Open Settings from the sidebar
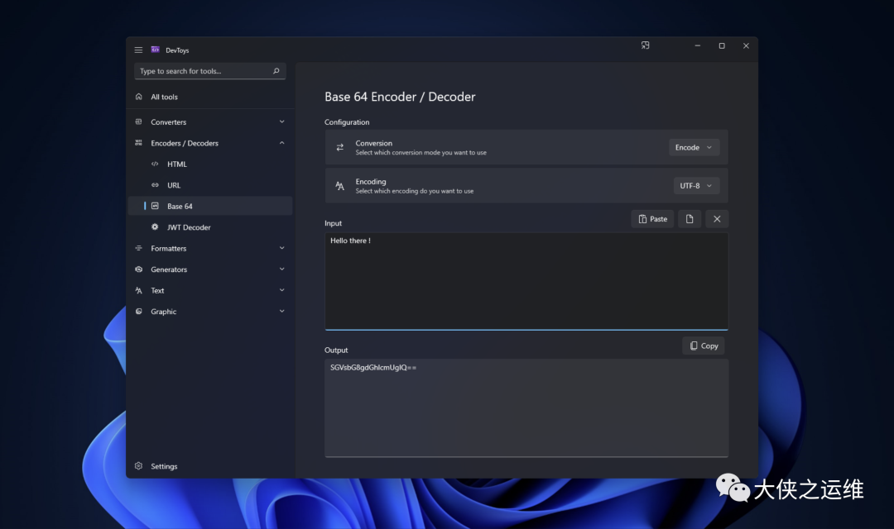The width and height of the screenshot is (894, 529). click(x=209, y=466)
